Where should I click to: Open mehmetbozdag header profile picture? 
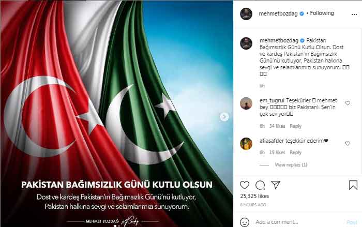coord(246,14)
